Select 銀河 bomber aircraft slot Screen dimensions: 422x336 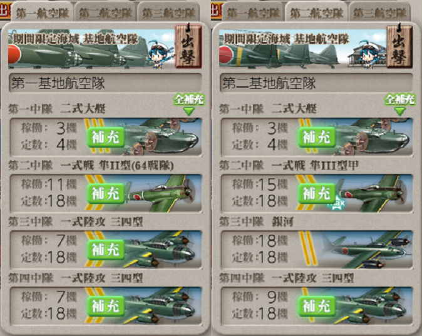(317, 250)
